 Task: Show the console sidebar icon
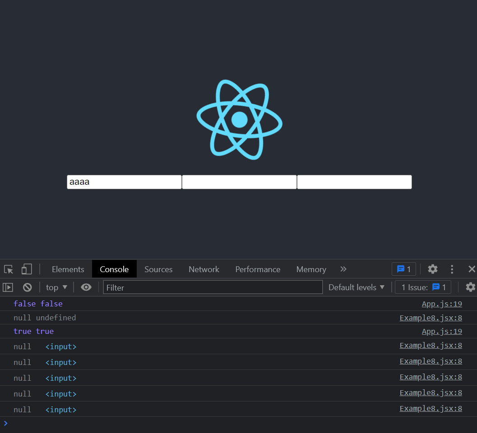pyautogui.click(x=8, y=287)
